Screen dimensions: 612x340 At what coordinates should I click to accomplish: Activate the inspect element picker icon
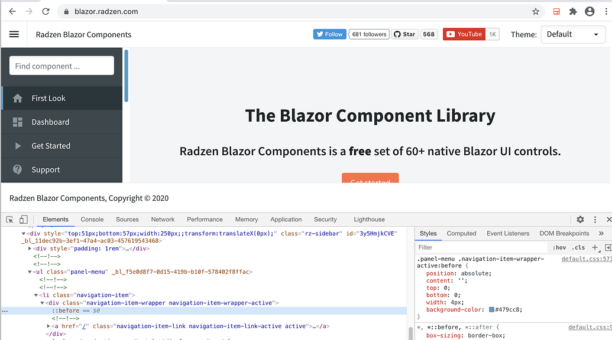click(x=10, y=219)
